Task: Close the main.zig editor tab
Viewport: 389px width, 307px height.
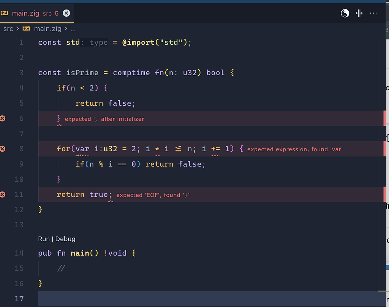Action: [x=66, y=13]
